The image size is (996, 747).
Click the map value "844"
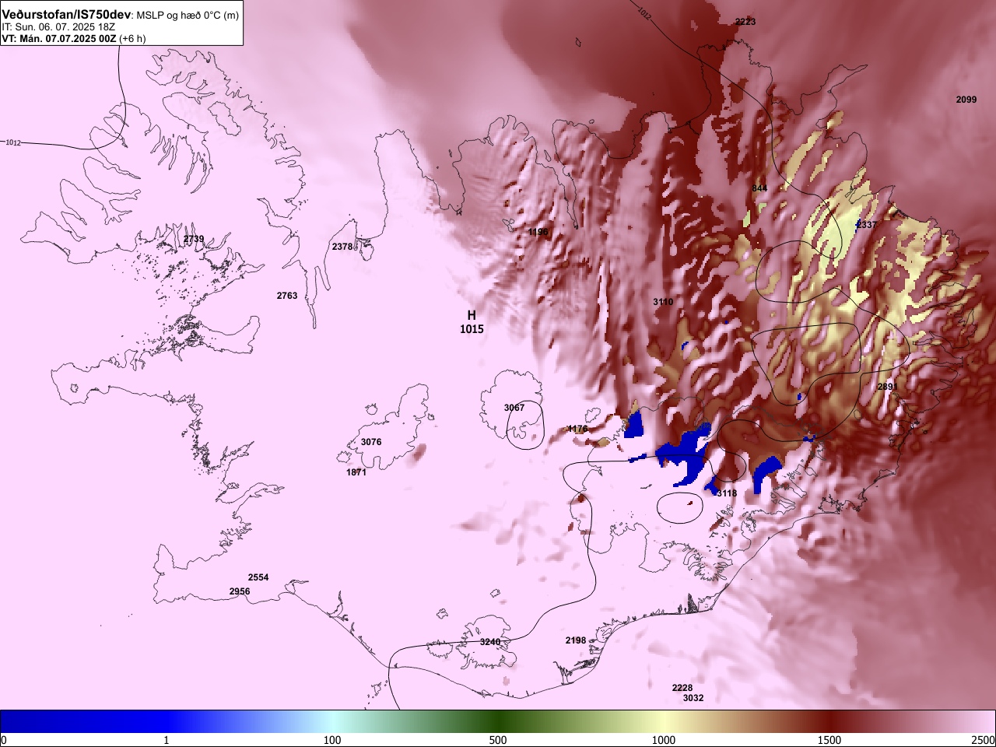click(759, 188)
